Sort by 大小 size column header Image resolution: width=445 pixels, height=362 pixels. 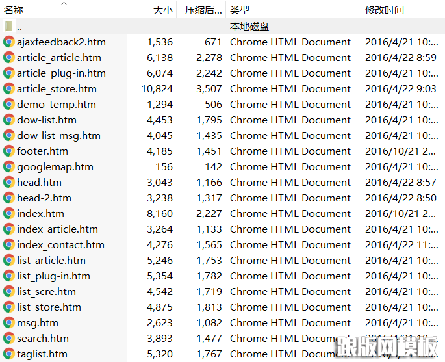[162, 10]
